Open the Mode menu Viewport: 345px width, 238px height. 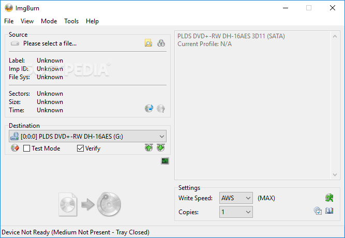pyautogui.click(x=49, y=21)
